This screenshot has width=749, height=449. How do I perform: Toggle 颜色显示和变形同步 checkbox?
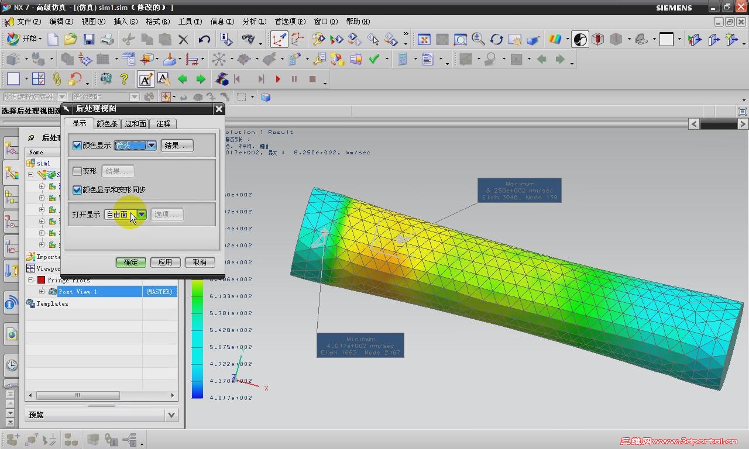tap(77, 190)
